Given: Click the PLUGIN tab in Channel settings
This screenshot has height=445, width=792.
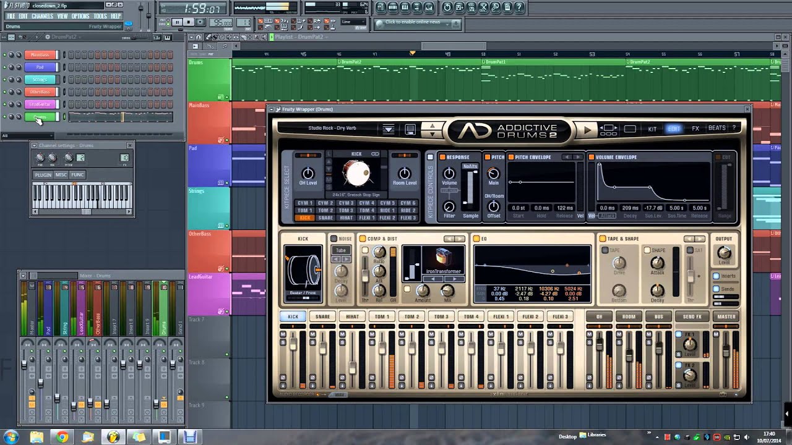Looking at the screenshot, I should [43, 175].
